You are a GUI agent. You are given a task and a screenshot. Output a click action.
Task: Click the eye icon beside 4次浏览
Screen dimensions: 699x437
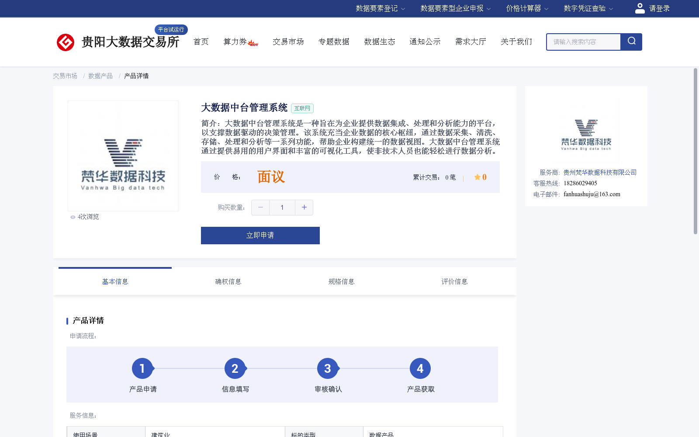(73, 217)
